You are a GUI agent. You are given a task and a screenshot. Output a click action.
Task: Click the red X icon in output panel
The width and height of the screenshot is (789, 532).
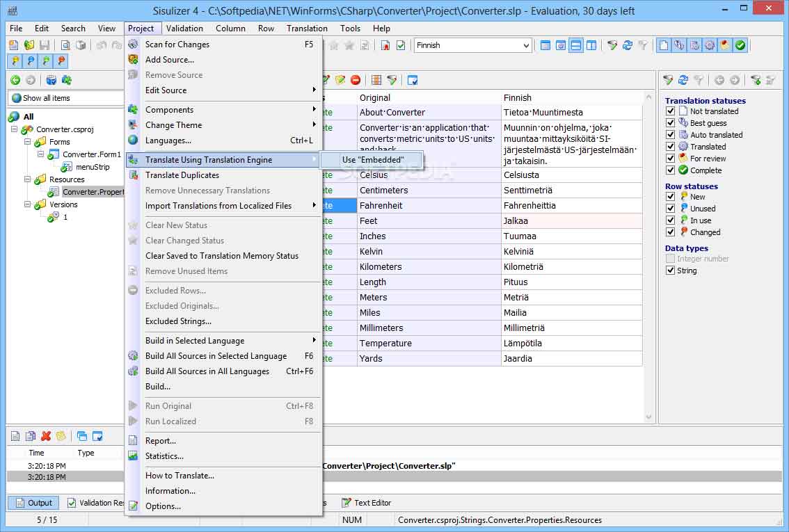(x=46, y=436)
